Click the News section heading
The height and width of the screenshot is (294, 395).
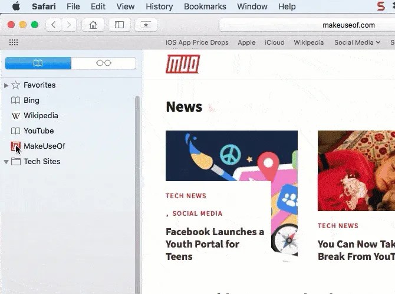click(x=184, y=107)
